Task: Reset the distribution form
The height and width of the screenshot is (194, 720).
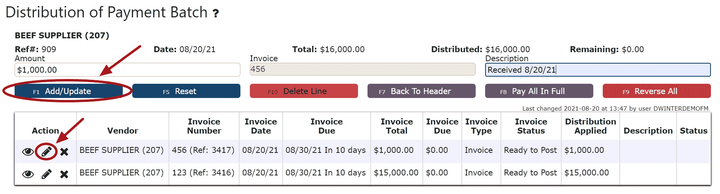Action: point(186,91)
